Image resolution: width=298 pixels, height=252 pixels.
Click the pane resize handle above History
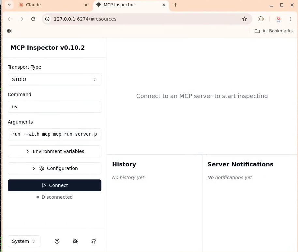[202, 155]
